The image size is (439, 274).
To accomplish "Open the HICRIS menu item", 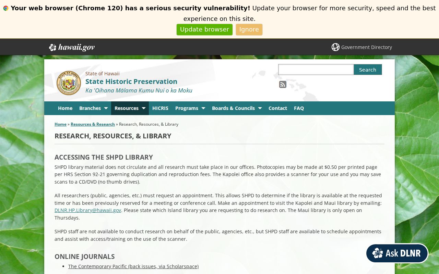I will coord(160,108).
